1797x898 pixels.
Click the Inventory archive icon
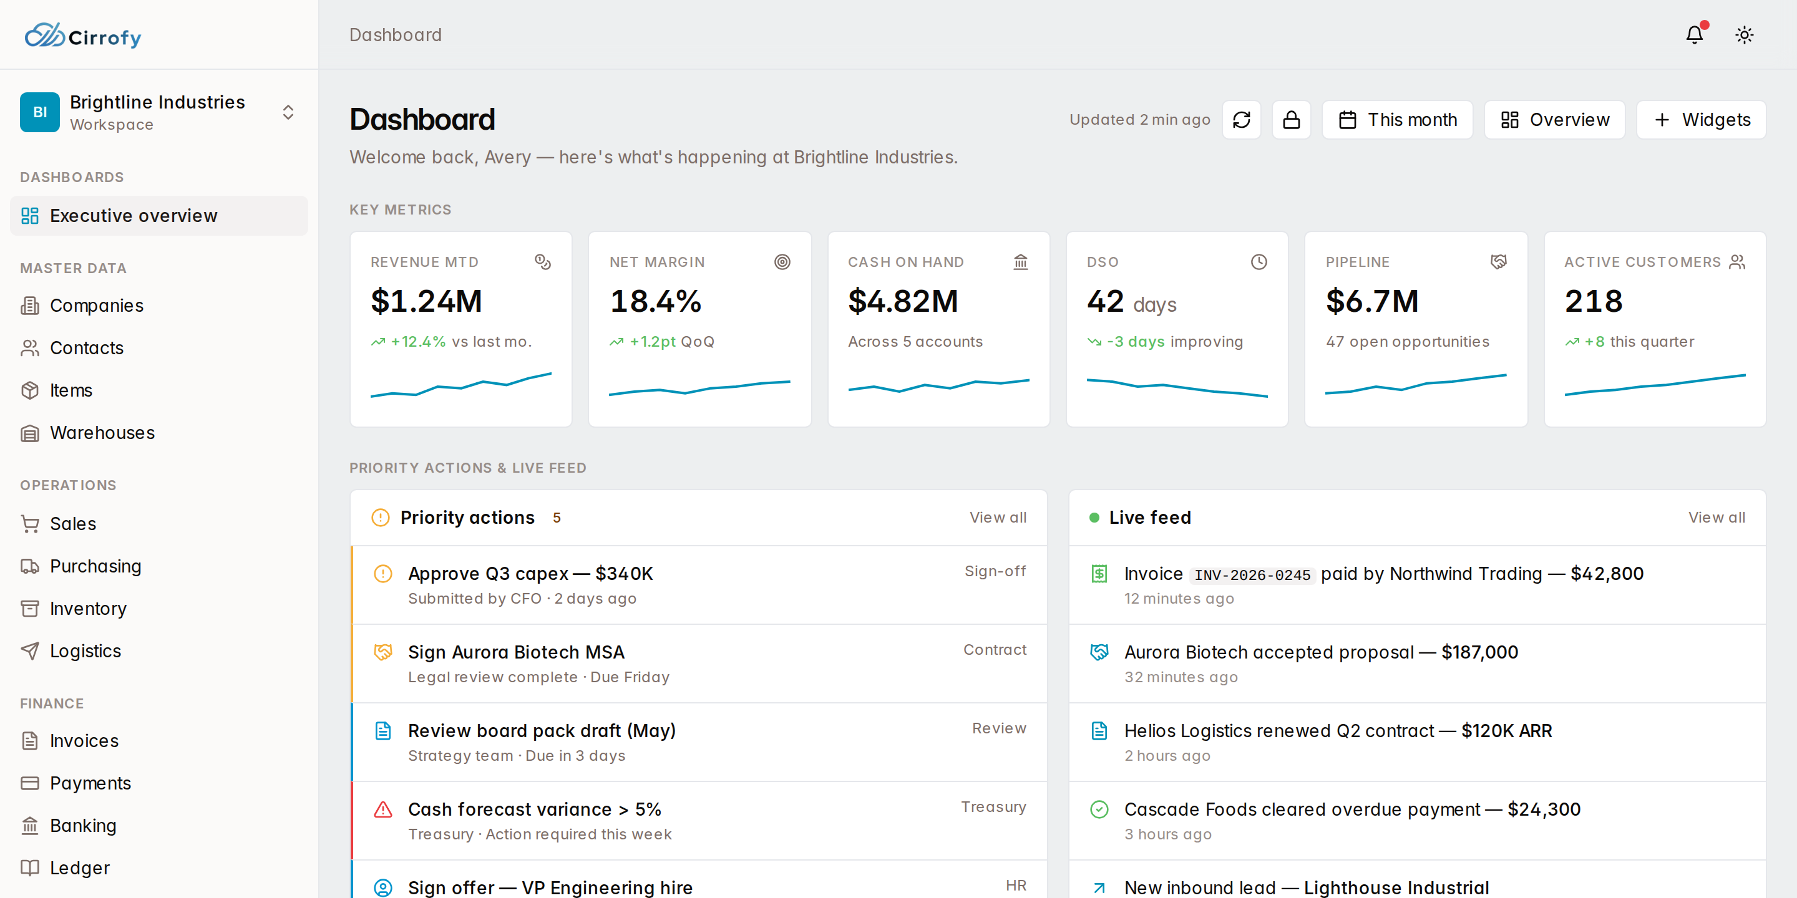[30, 609]
